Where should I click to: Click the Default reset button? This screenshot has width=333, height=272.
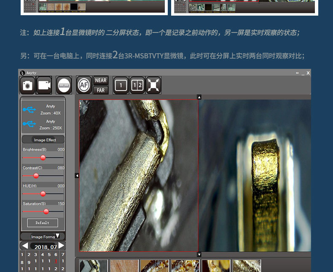43,223
